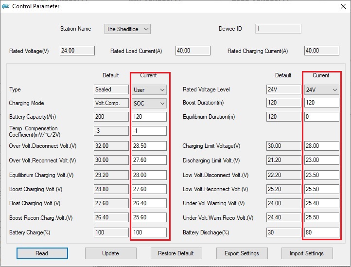Click the Control Parameter window title

click(x=36, y=6)
